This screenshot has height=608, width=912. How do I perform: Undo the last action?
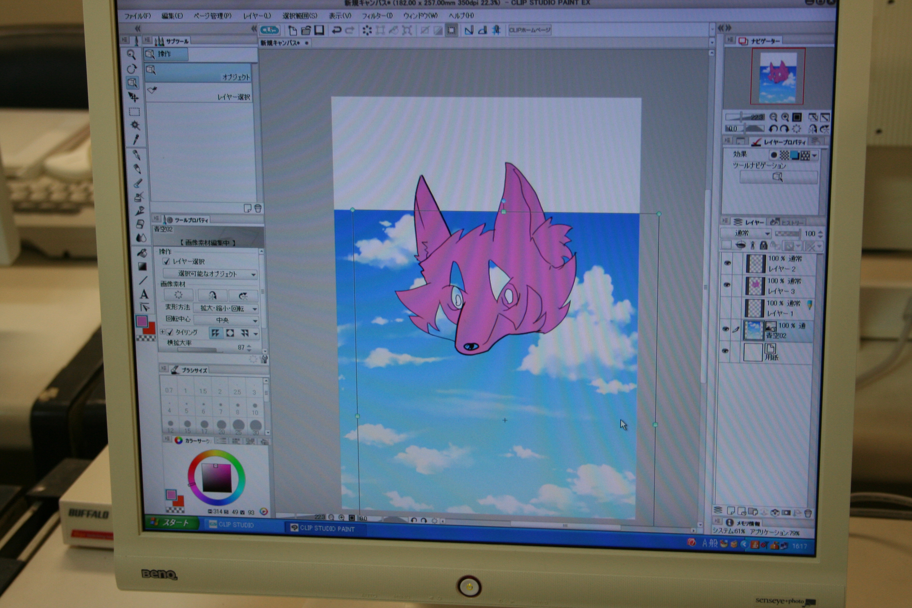336,30
